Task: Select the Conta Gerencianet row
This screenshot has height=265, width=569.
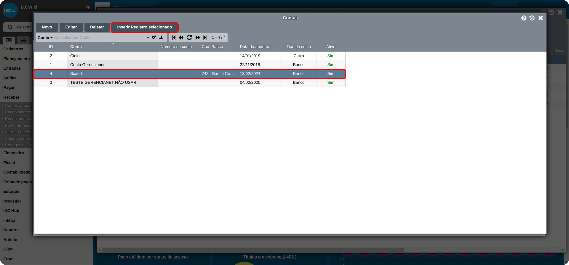Action: (190, 65)
